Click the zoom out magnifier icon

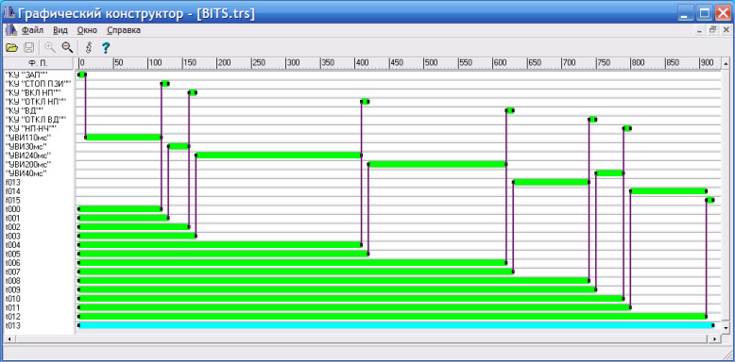click(67, 47)
